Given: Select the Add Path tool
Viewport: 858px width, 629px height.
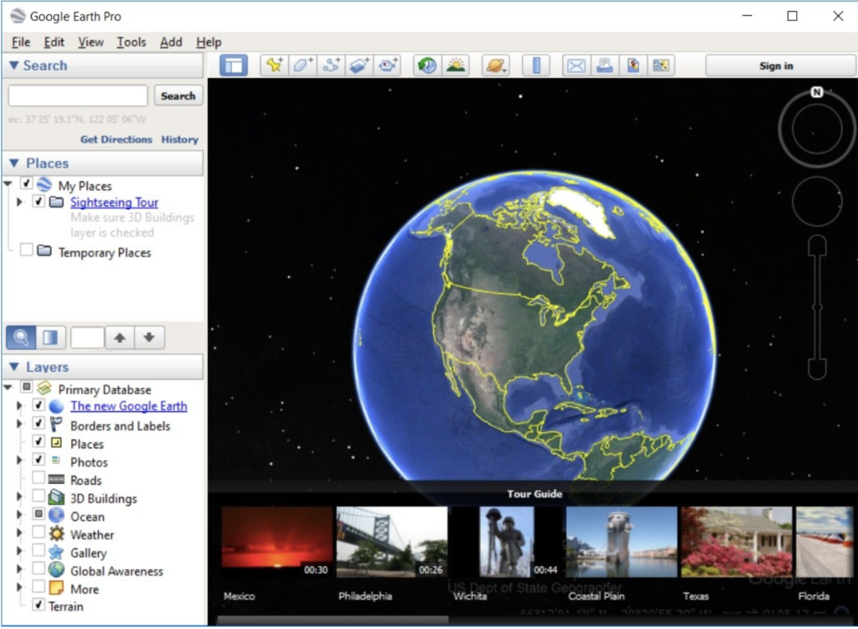Looking at the screenshot, I should coord(331,65).
